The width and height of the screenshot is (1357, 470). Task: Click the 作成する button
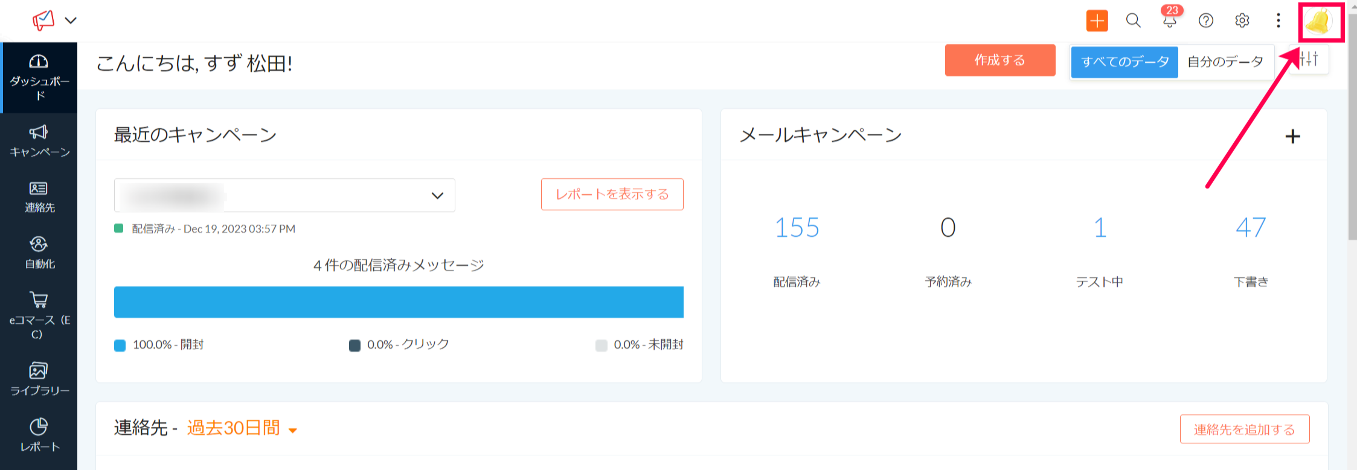[x=999, y=60]
